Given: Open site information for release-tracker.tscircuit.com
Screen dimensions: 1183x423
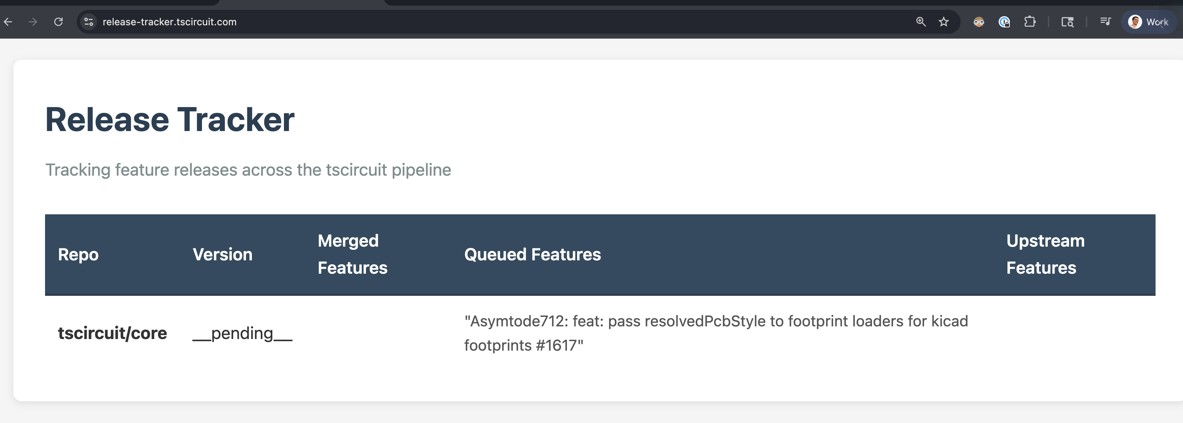Looking at the screenshot, I should 89,21.
